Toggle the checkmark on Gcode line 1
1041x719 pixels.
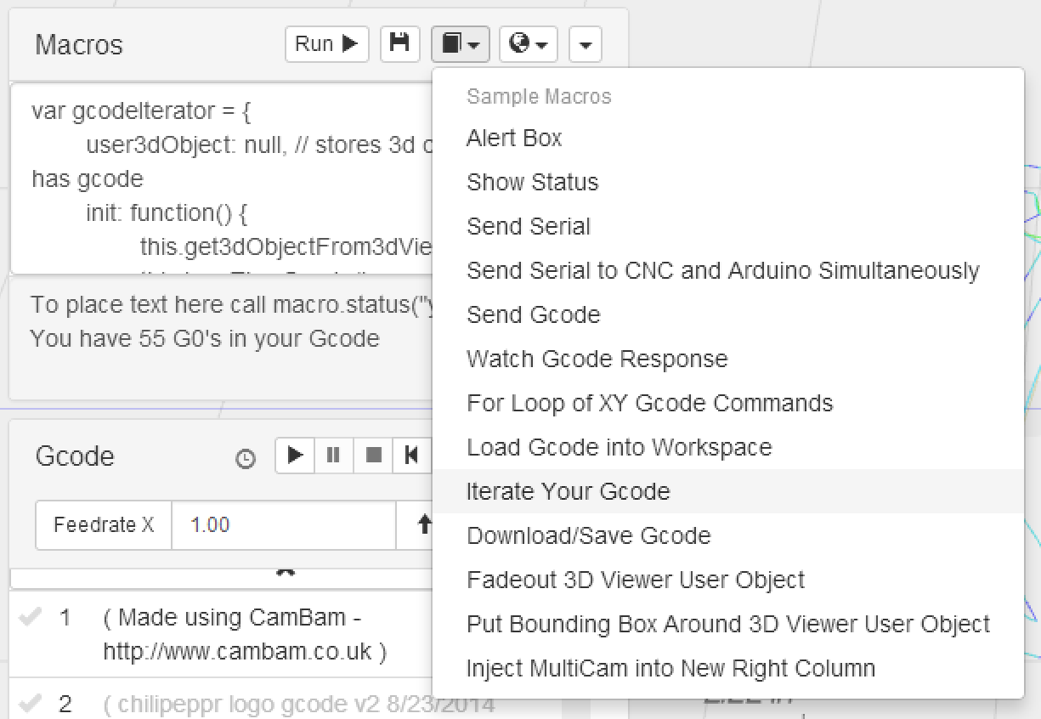[30, 618]
